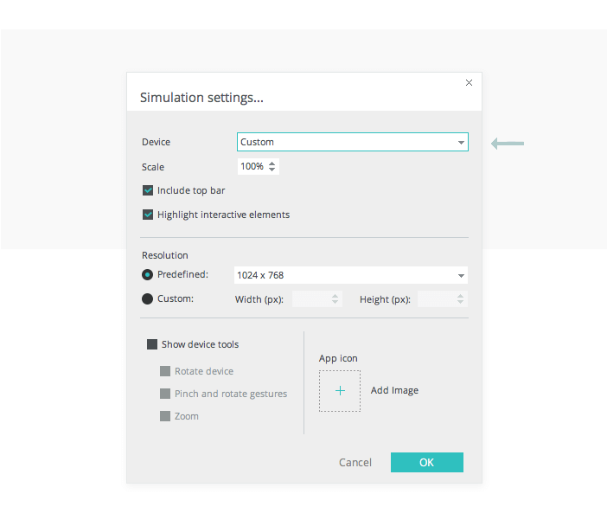Screen dimensions: 607x513
Task: Click the Scale 100% field
Action: [x=259, y=166]
